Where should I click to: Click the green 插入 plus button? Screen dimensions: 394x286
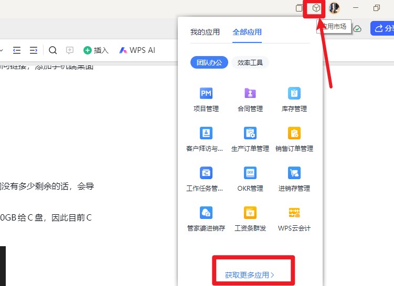(x=96, y=50)
